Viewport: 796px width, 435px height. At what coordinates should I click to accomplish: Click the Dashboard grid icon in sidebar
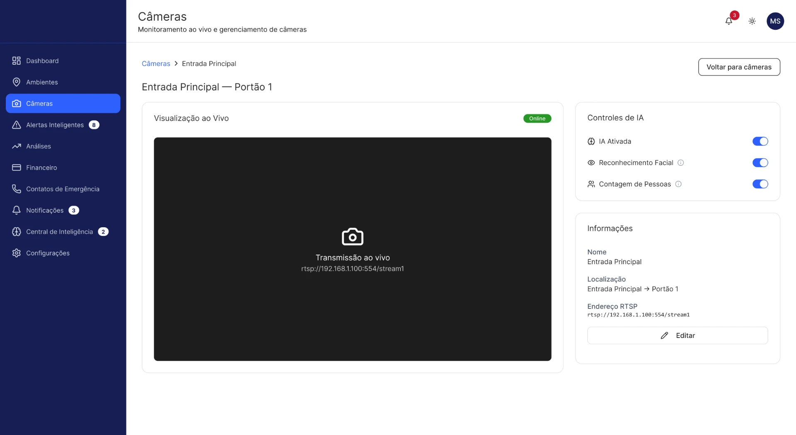tap(17, 61)
